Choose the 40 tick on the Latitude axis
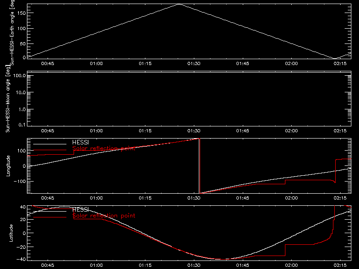359x269 pixels. [23, 207]
